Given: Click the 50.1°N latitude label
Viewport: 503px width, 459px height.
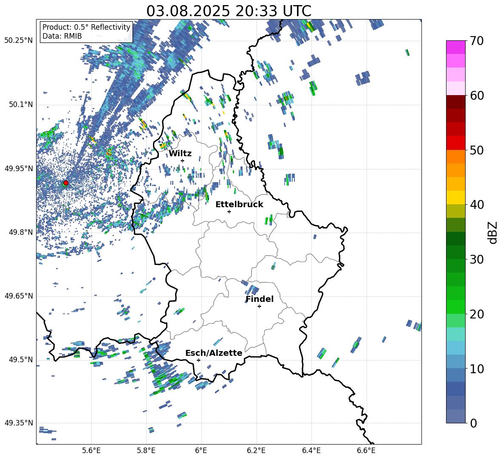Looking at the screenshot, I should pos(20,105).
